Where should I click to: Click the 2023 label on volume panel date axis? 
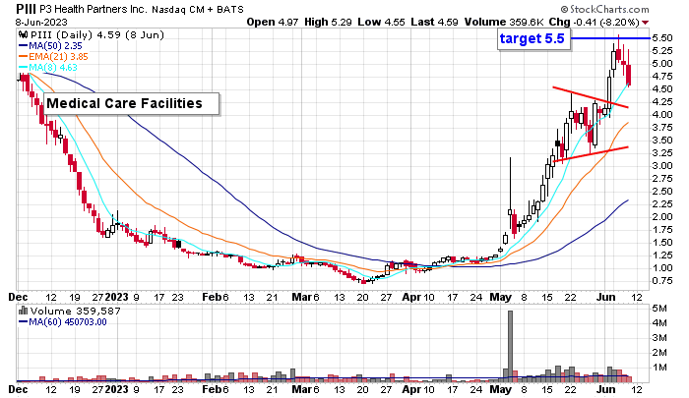tap(116, 389)
